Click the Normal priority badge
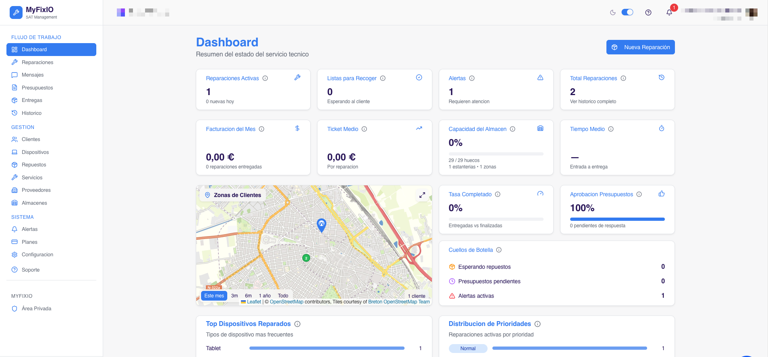 (468, 349)
